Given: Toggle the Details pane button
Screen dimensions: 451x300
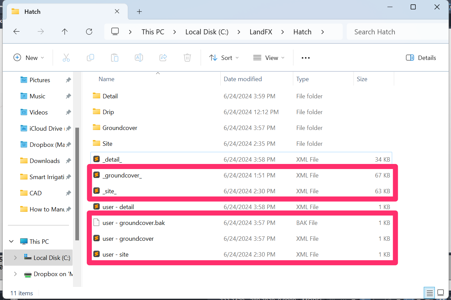Looking at the screenshot, I should pos(421,58).
